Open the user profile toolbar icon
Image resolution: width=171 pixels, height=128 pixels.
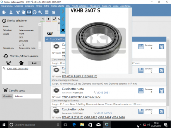pyautogui.click(x=11, y=12)
